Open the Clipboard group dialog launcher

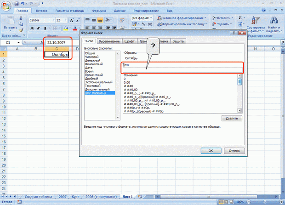(24, 35)
